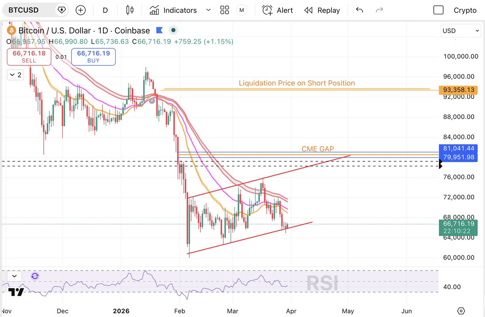Expand the indicators favorites dropdown arrow

pyautogui.click(x=209, y=10)
